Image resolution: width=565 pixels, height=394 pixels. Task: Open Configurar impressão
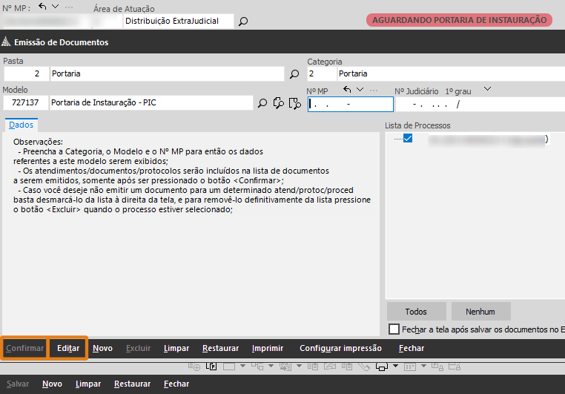[340, 348]
